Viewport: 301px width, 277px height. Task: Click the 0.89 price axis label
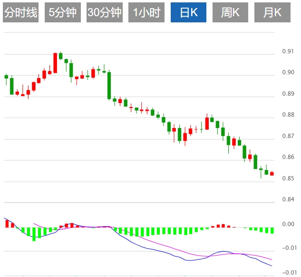pyautogui.click(x=288, y=94)
